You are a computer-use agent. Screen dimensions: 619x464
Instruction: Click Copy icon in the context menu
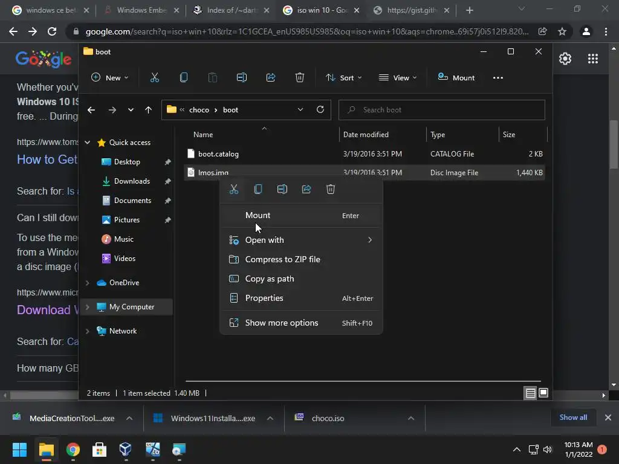[x=258, y=189]
